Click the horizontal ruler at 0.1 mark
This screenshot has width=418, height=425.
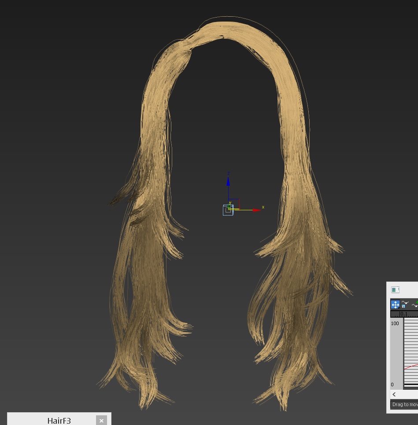pyautogui.click(x=403, y=314)
